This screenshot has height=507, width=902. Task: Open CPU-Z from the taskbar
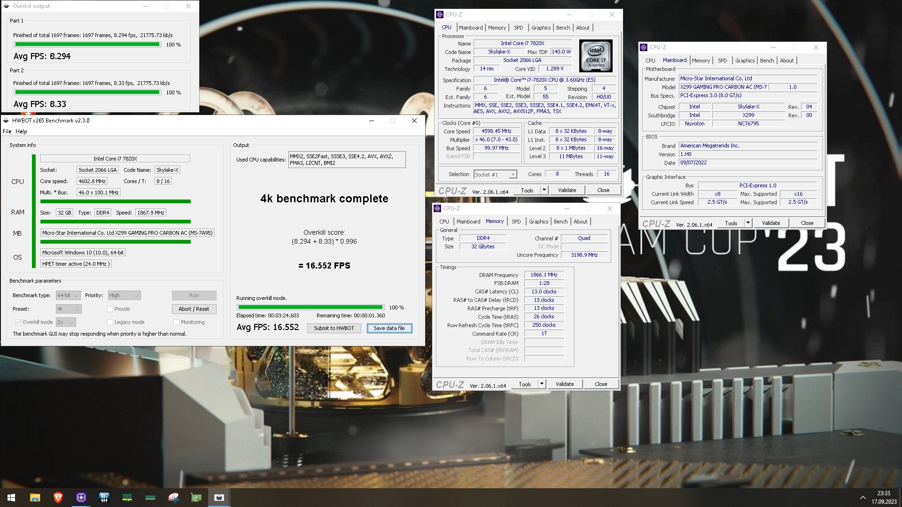coord(81,498)
